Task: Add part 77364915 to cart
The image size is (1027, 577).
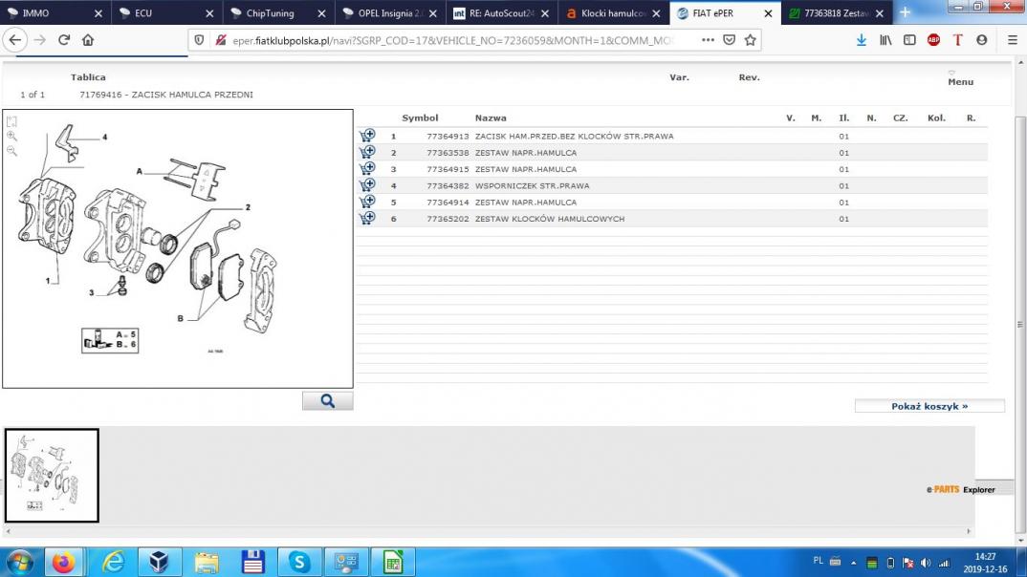Action: click(367, 168)
